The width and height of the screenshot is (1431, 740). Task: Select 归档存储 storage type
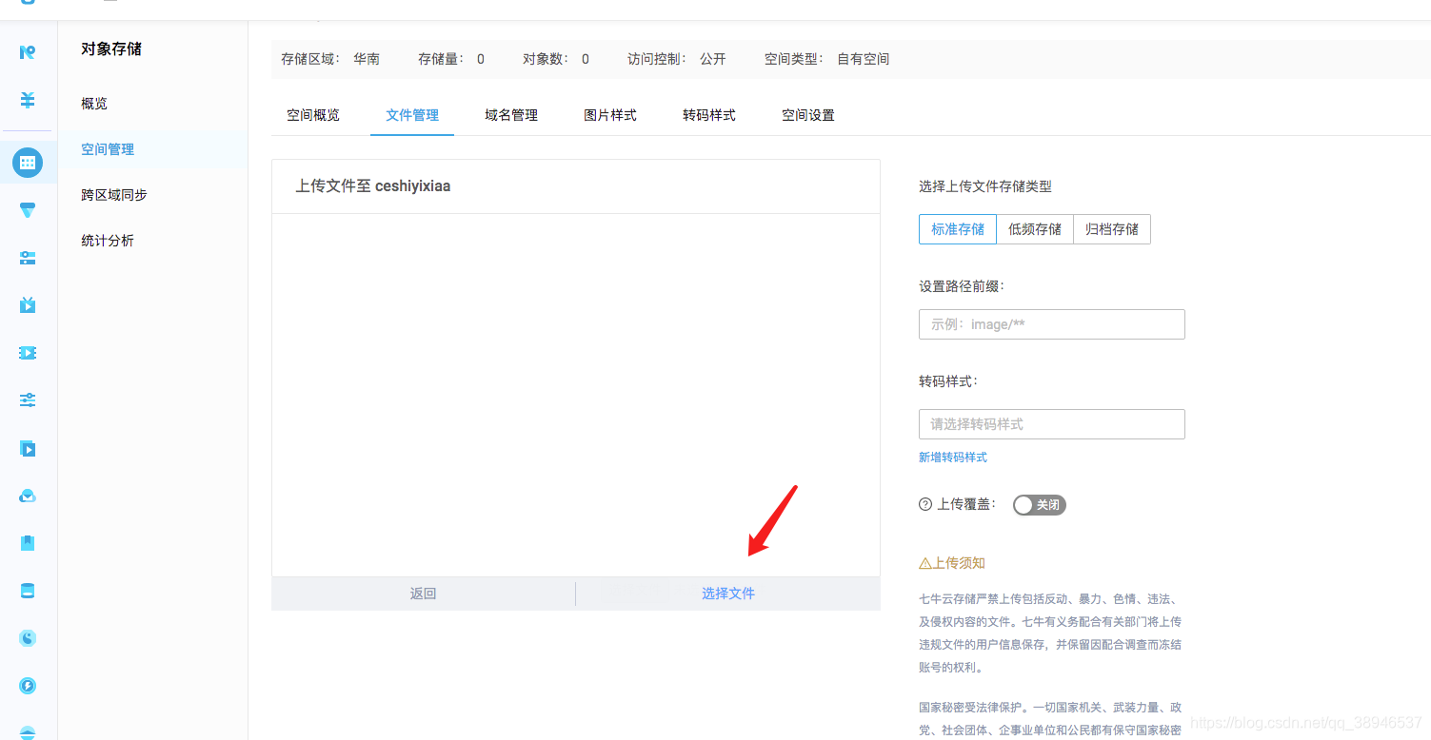(1112, 229)
